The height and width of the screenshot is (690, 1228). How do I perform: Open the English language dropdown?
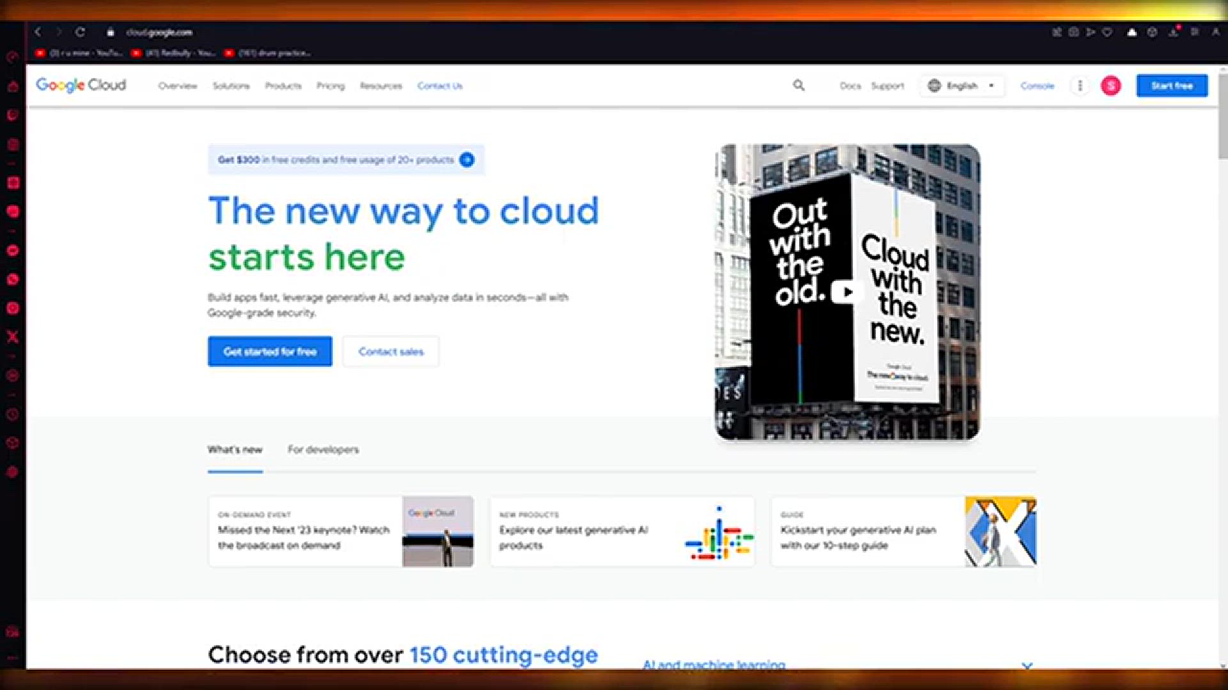click(x=961, y=86)
